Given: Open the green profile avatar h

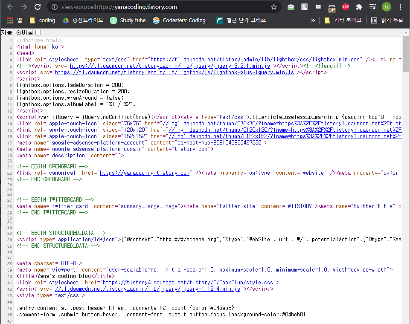Looking at the screenshot, I should 386,7.
